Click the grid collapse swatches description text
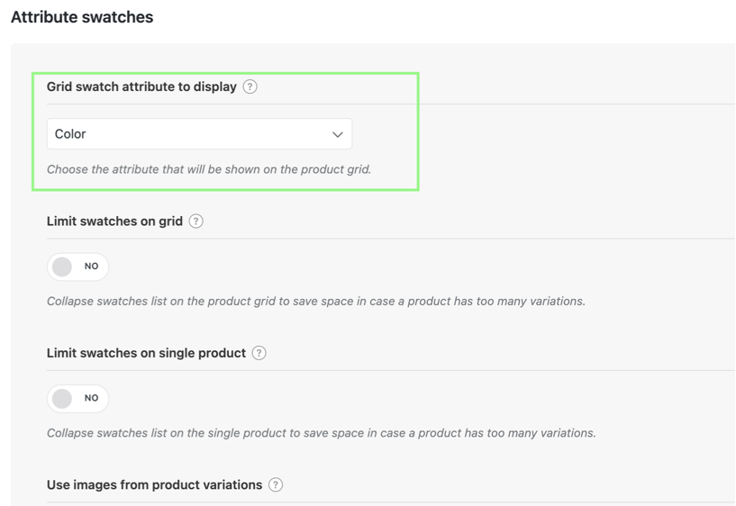The height and width of the screenshot is (506, 736). click(316, 301)
